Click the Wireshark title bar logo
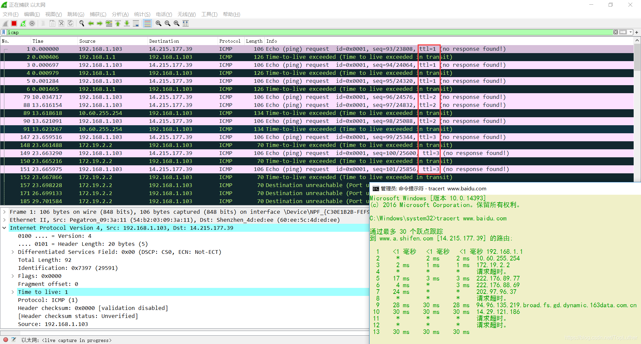The width and height of the screenshot is (641, 344). [x=4, y=5]
